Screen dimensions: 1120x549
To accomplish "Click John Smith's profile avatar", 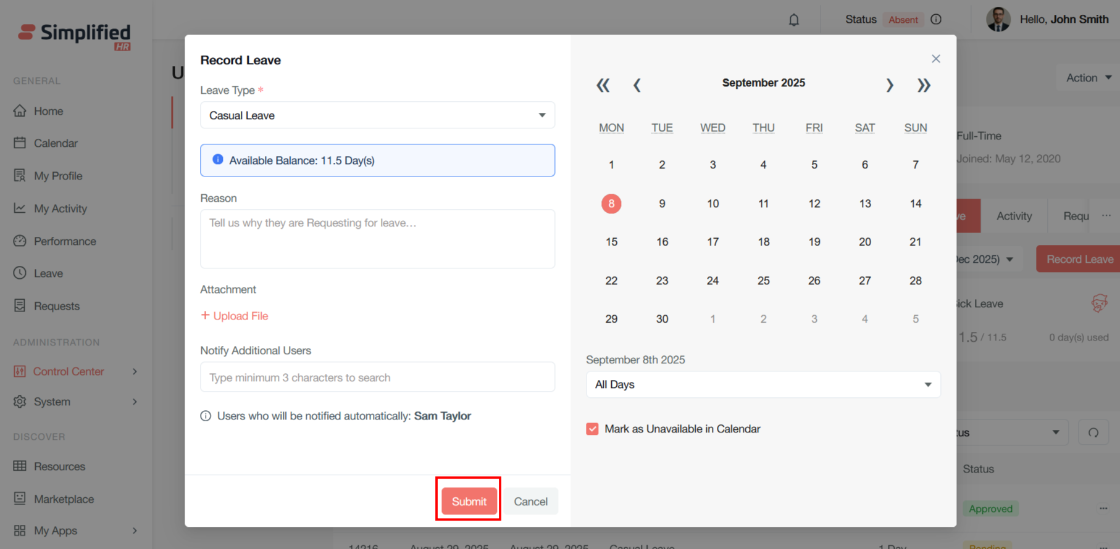I will click(998, 20).
